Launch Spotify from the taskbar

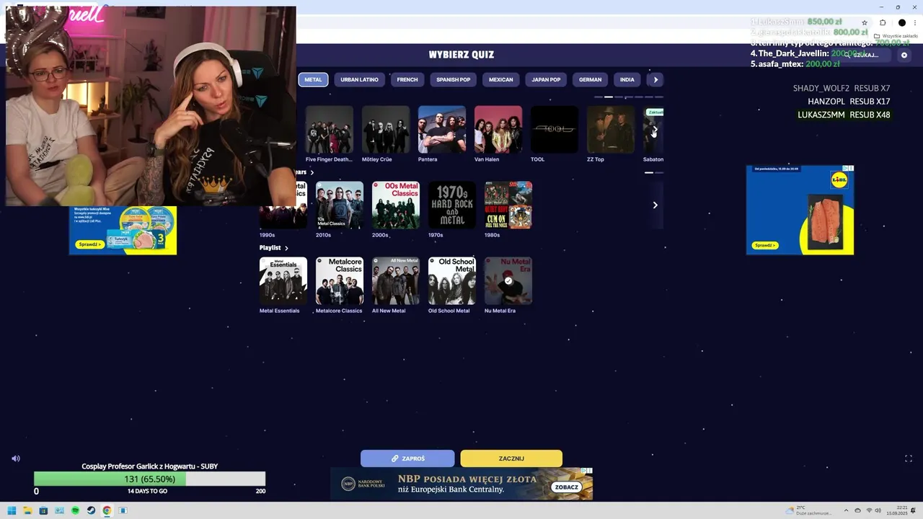(x=75, y=510)
